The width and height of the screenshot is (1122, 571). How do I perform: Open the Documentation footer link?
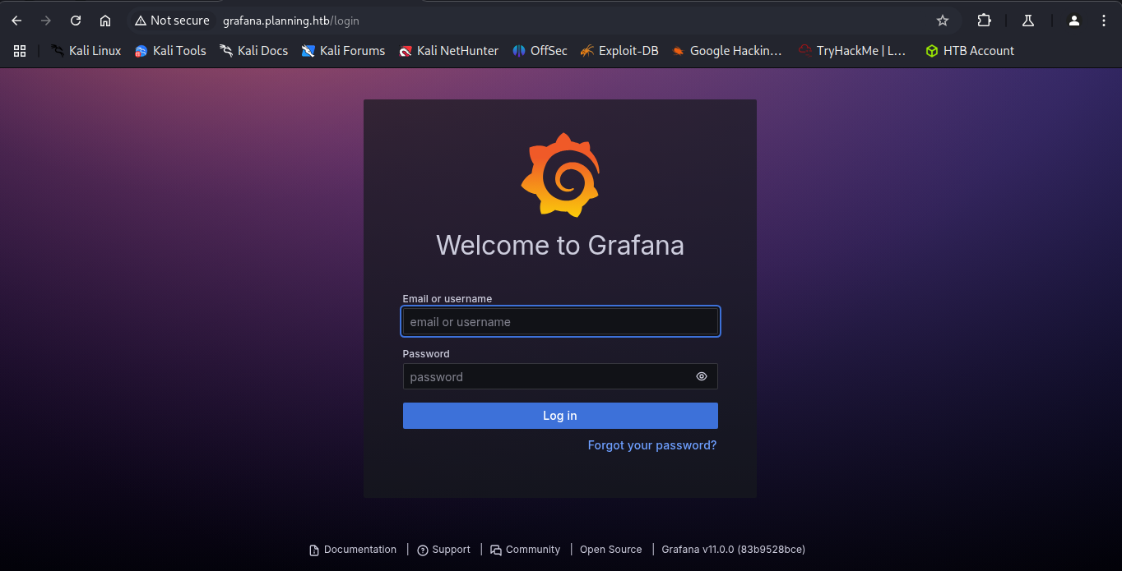[x=353, y=550]
